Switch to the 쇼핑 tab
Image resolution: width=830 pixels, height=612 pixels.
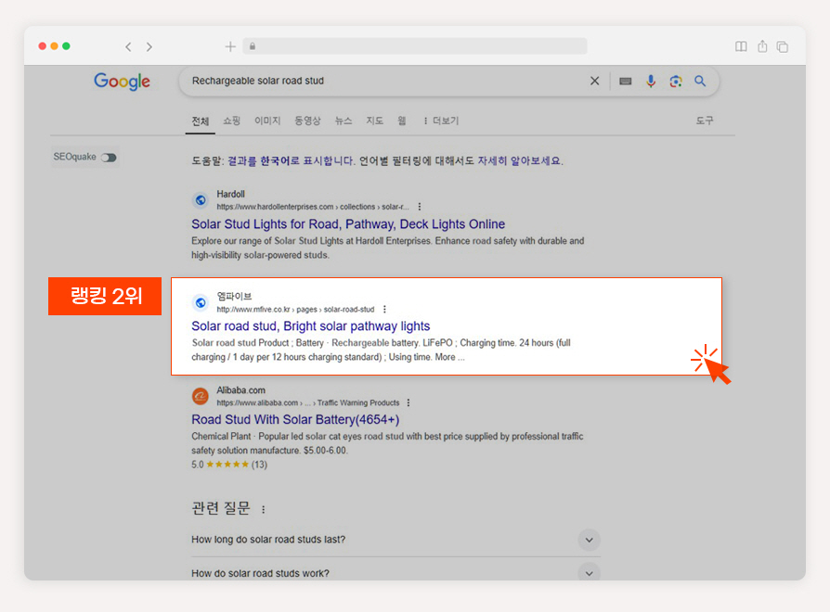[231, 121]
